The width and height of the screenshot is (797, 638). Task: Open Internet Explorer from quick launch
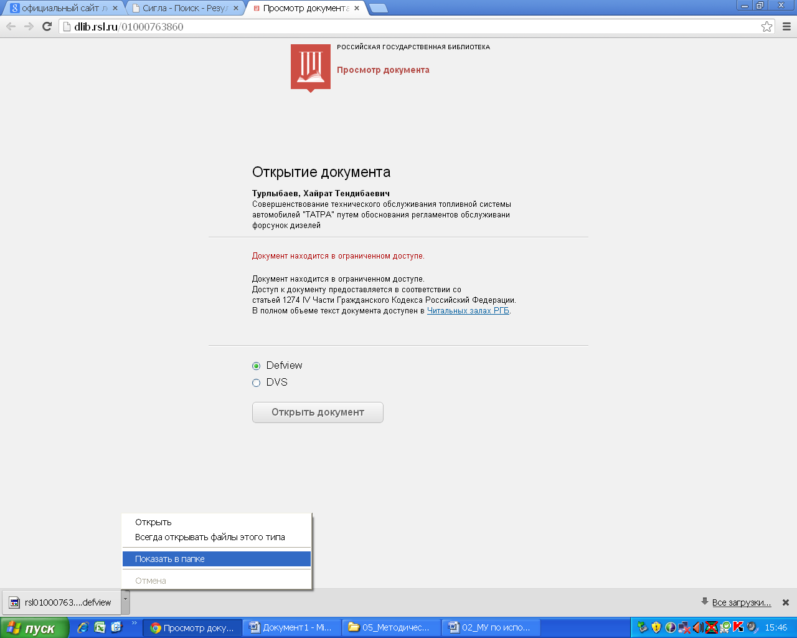83,627
